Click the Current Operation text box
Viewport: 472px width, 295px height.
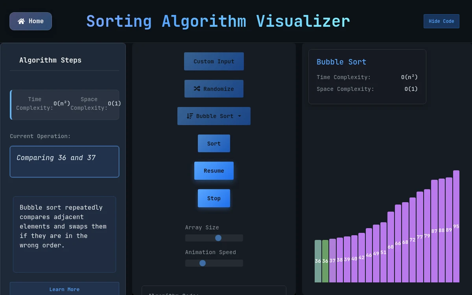(65, 162)
